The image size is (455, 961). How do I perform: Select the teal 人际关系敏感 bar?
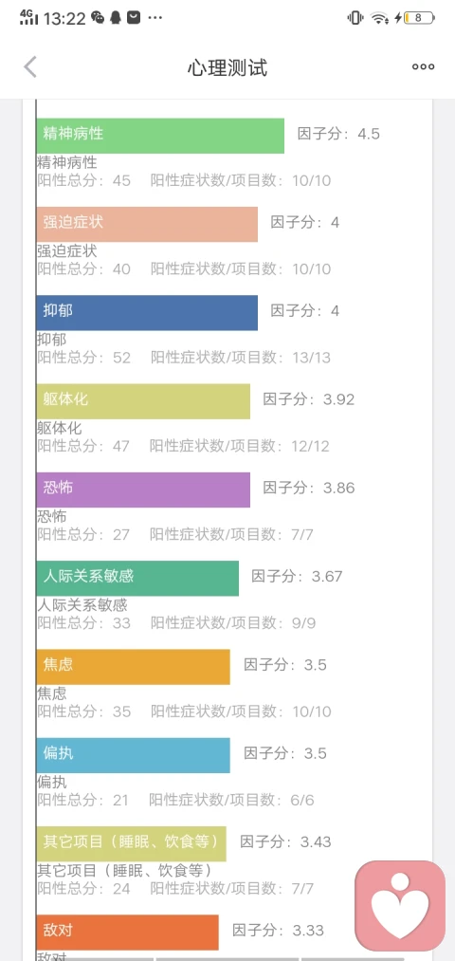[x=137, y=578]
